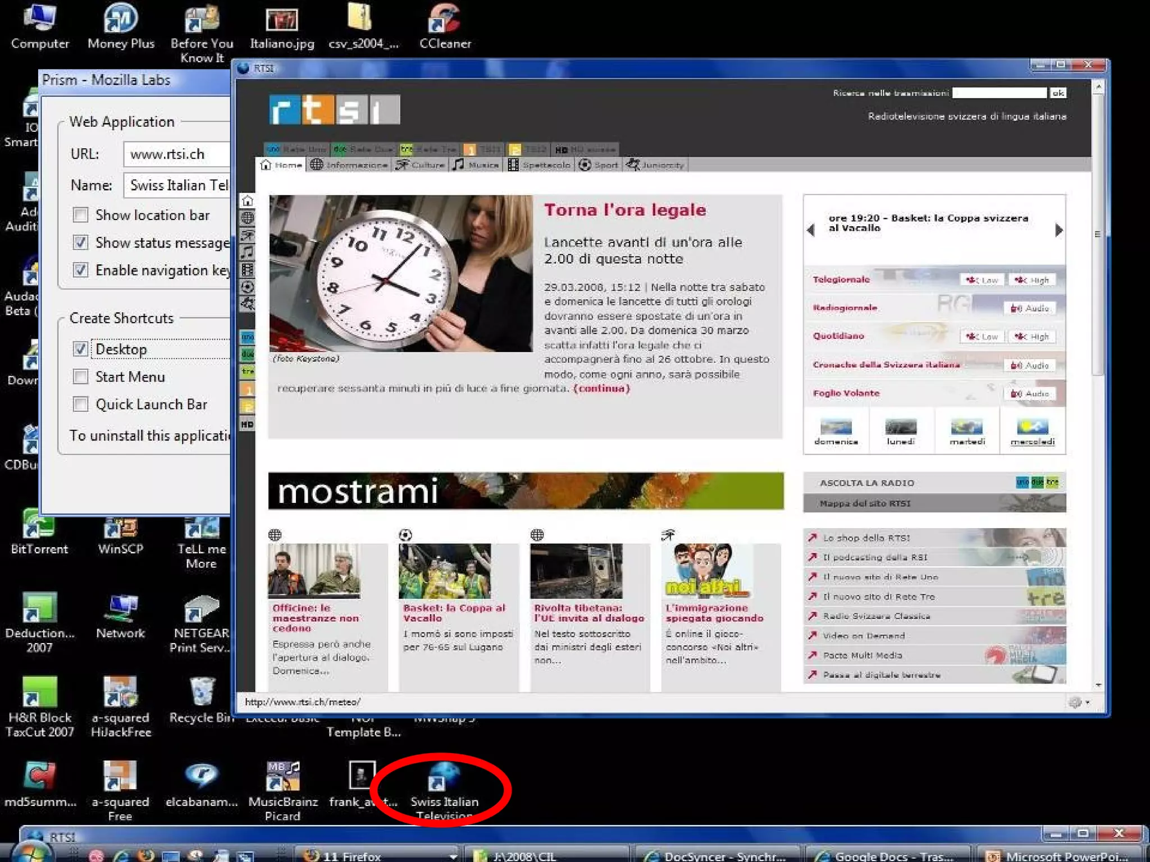Enable the Show location bar checkbox
The height and width of the screenshot is (862, 1150).
coord(81,215)
